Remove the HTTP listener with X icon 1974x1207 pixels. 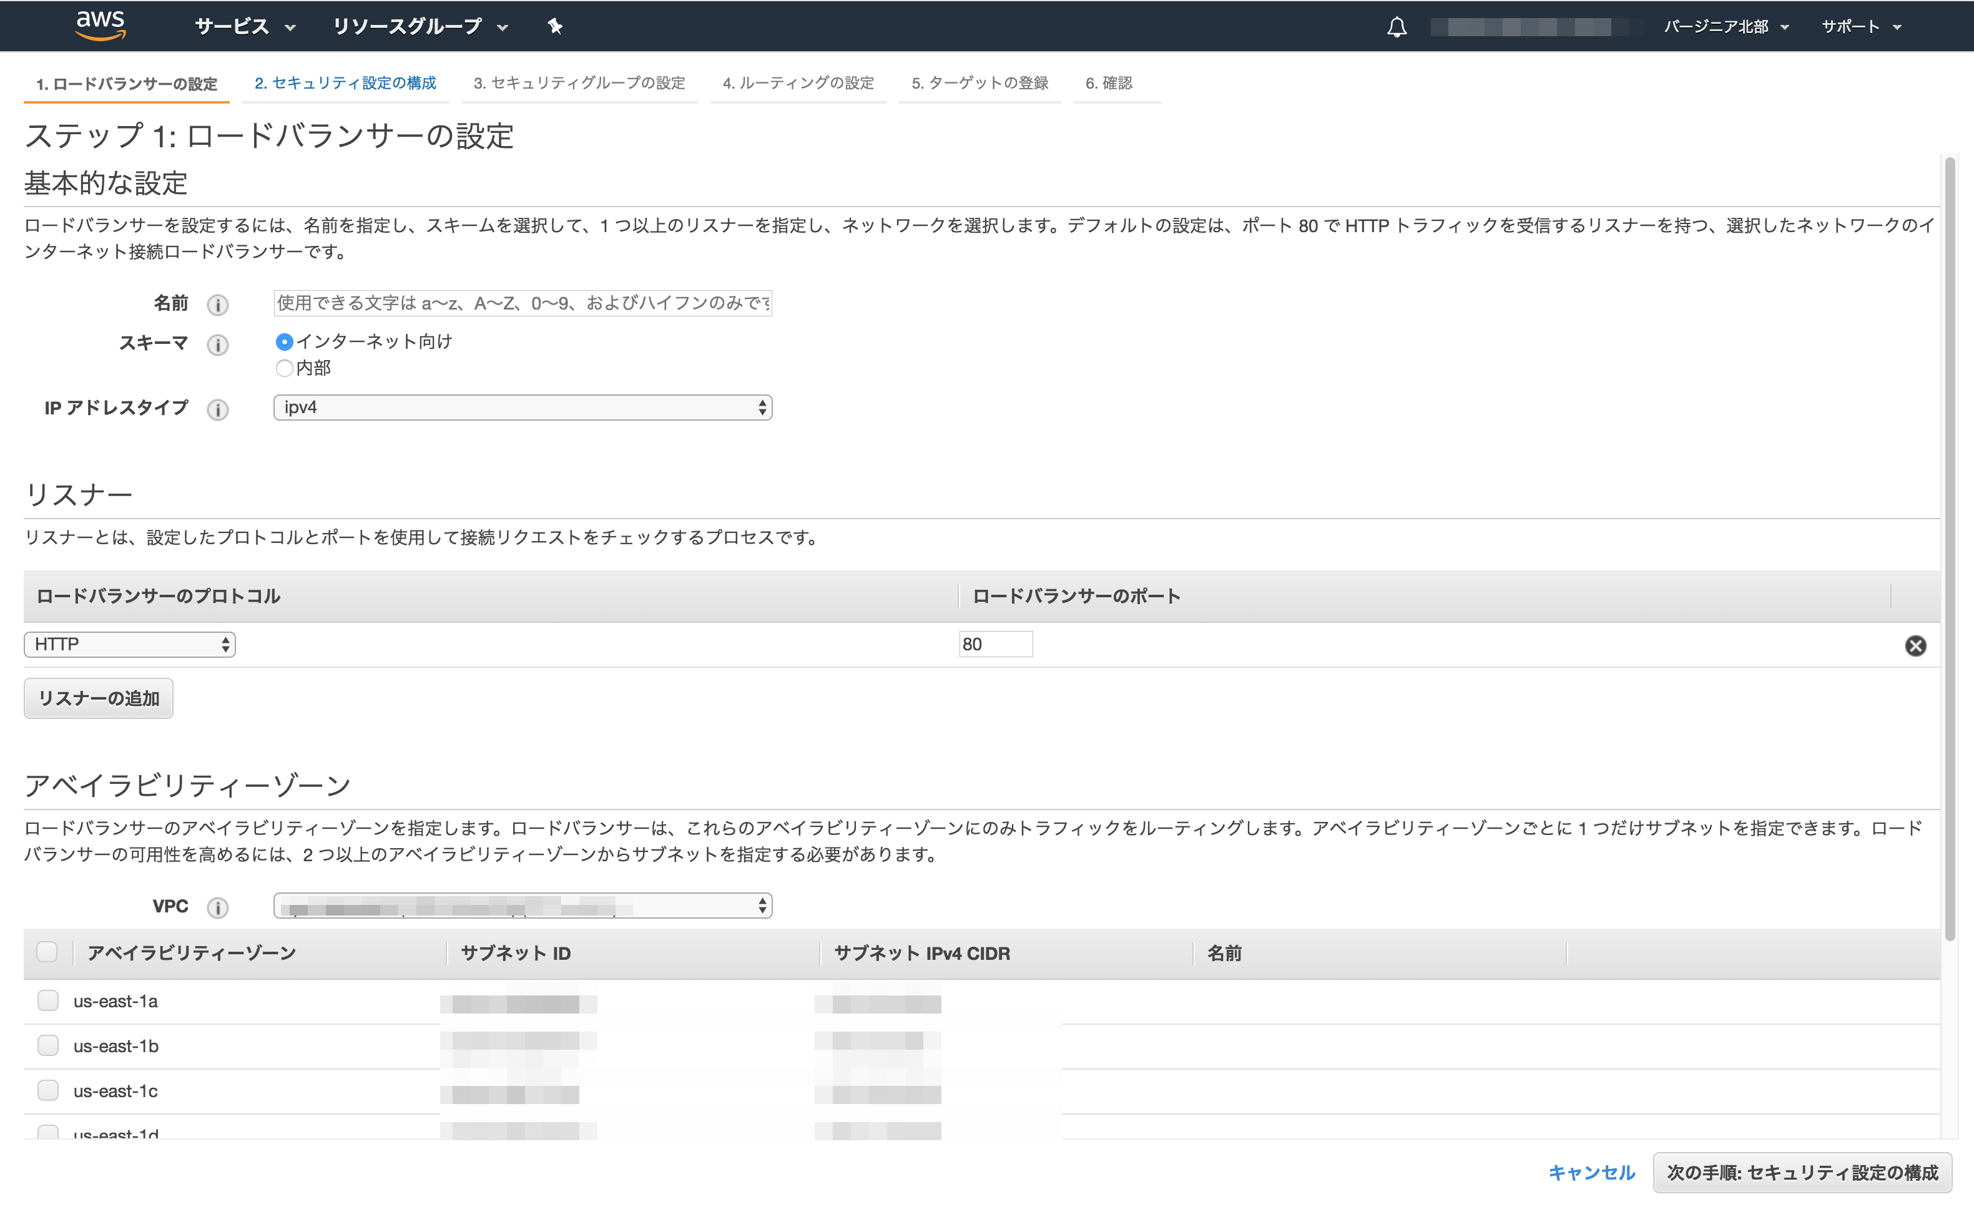(x=1915, y=645)
